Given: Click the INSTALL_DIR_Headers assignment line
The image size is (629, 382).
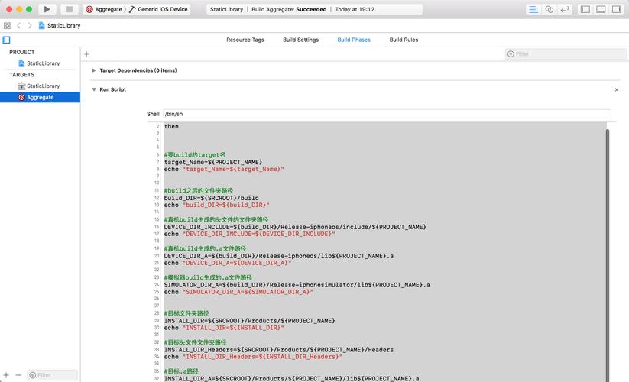Looking at the screenshot, I should coord(279,350).
